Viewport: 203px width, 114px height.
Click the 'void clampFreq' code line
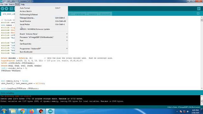point(20,89)
